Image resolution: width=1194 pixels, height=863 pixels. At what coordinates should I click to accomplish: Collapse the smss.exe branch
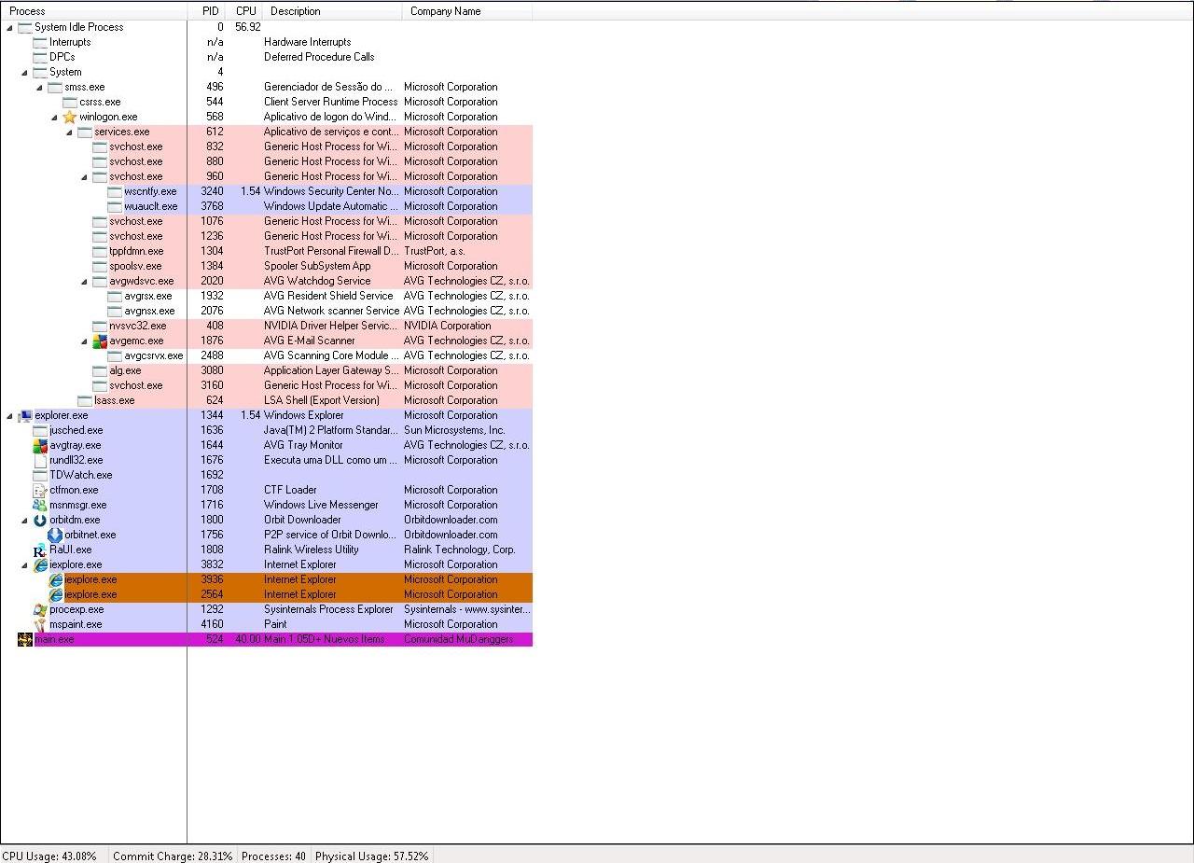point(40,87)
